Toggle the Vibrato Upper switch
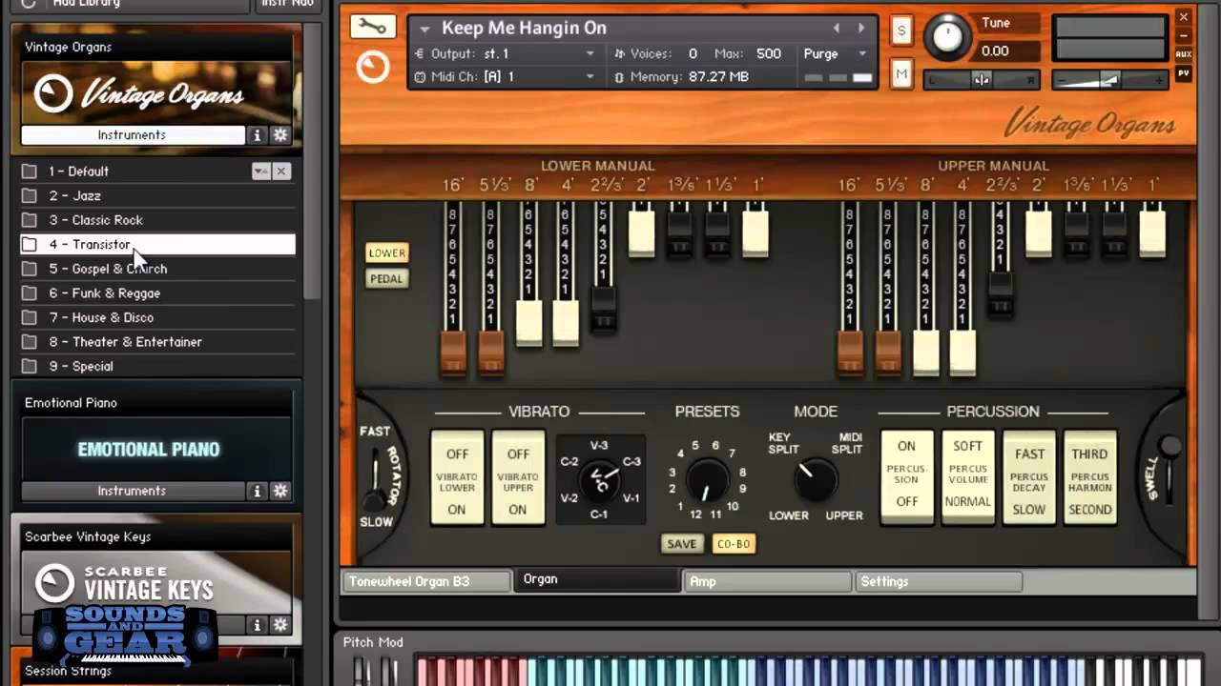 click(518, 476)
